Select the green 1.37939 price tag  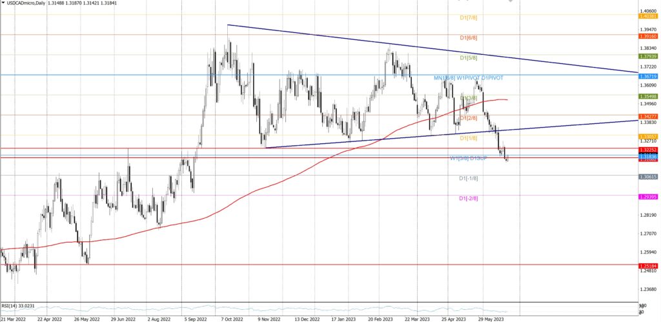(647, 57)
